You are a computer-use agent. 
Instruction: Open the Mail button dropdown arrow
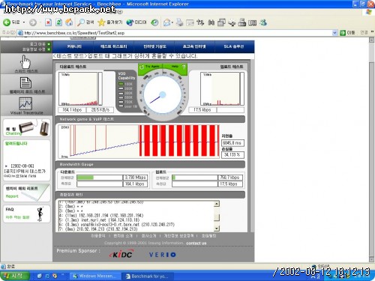[172, 22]
